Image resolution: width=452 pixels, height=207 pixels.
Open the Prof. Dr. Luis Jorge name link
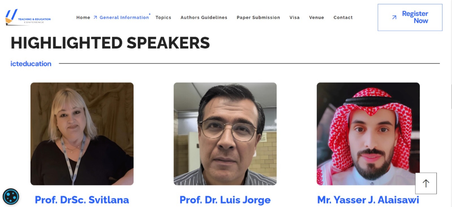pos(225,200)
